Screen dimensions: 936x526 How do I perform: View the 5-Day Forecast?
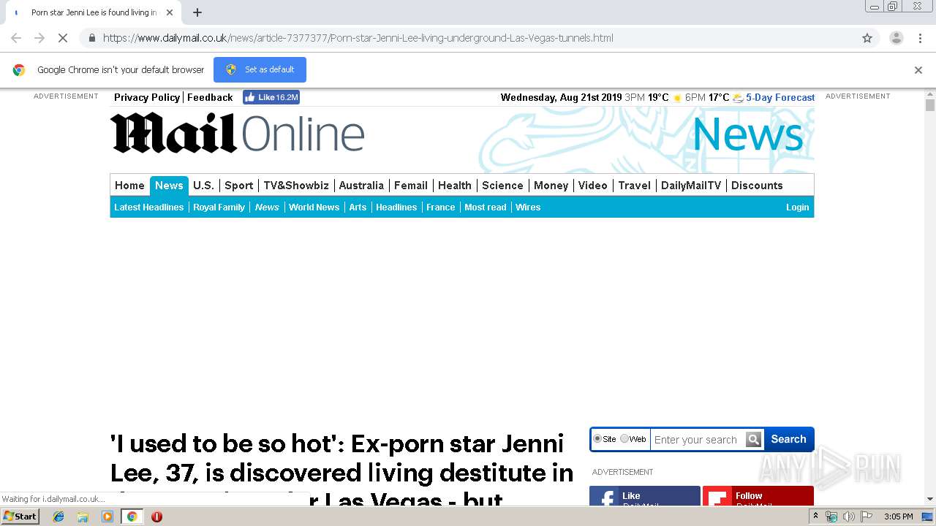pyautogui.click(x=780, y=97)
